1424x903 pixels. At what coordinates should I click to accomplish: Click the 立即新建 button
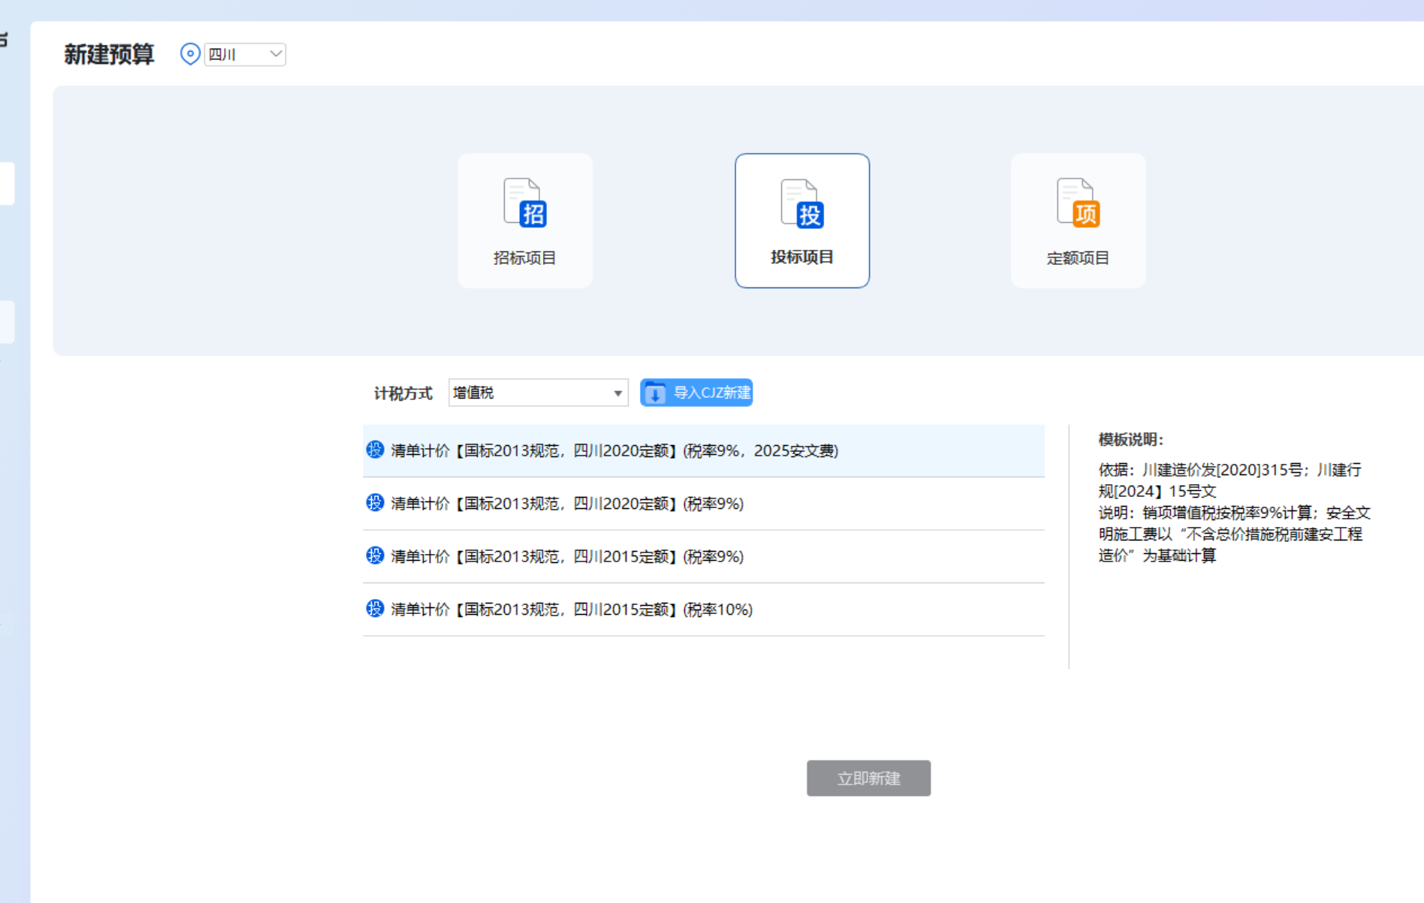868,778
